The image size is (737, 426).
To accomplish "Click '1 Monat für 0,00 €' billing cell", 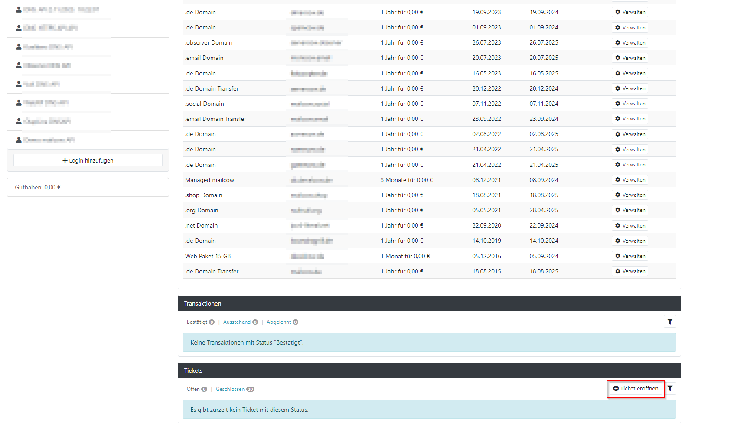I will tap(405, 256).
